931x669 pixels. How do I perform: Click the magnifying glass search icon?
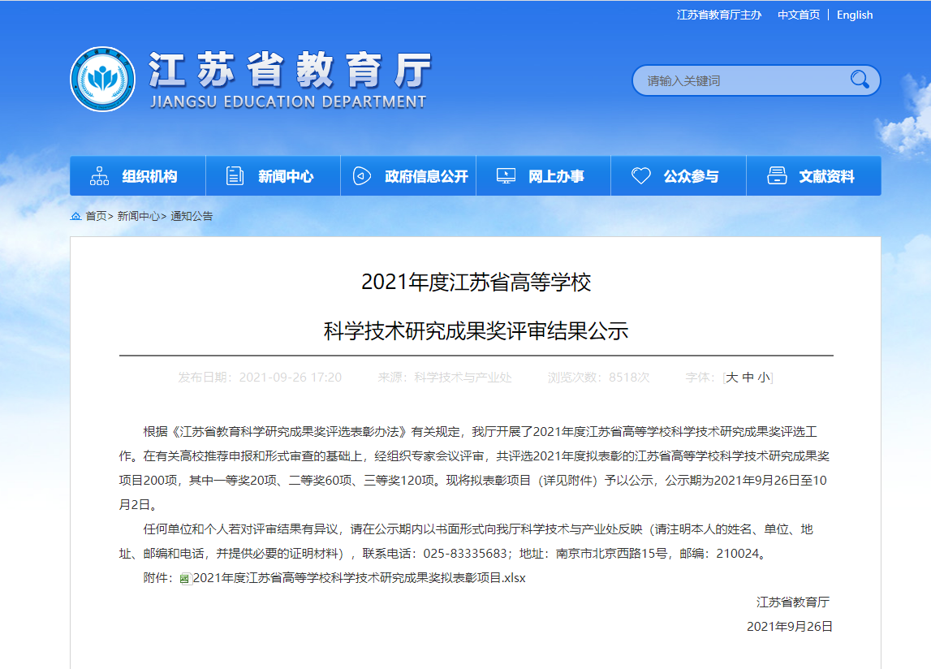tap(860, 80)
